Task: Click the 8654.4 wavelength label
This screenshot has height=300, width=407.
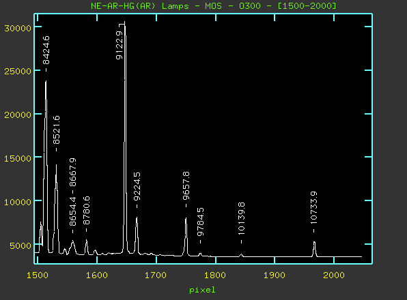Action: pyautogui.click(x=73, y=211)
